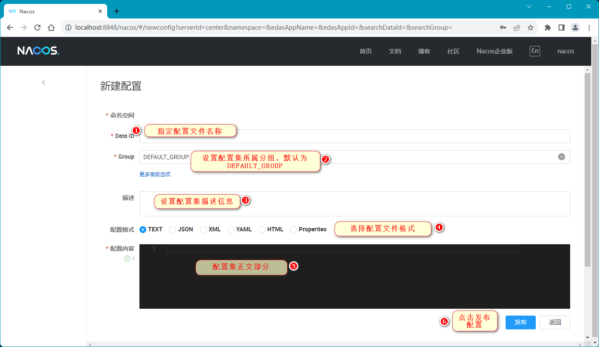Click the browser forward arrow
Viewport: 599px width, 347px height.
pyautogui.click(x=24, y=28)
